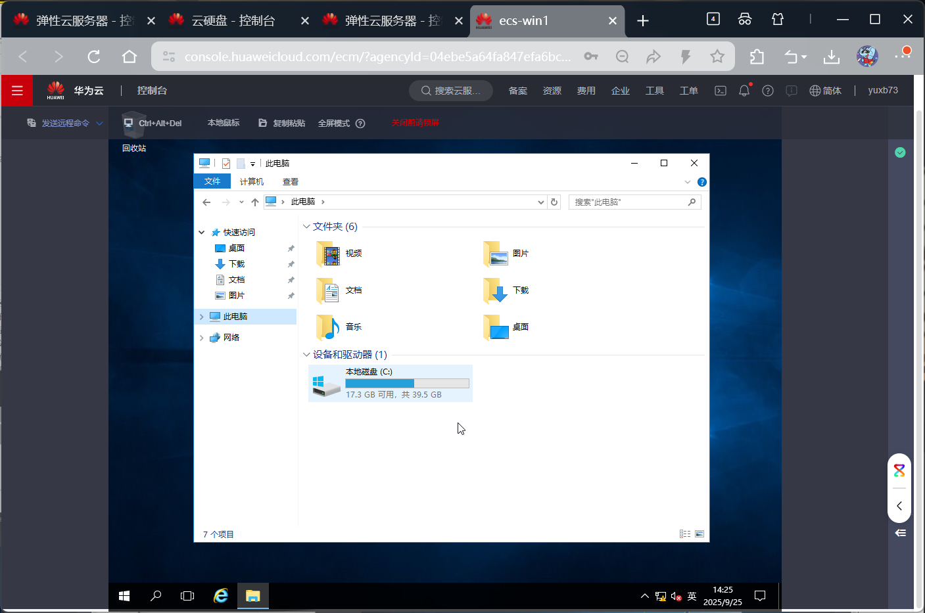Switch to the 云硬盘 - 控制台 browser tab
Viewport: 925px width, 613px height.
click(233, 20)
